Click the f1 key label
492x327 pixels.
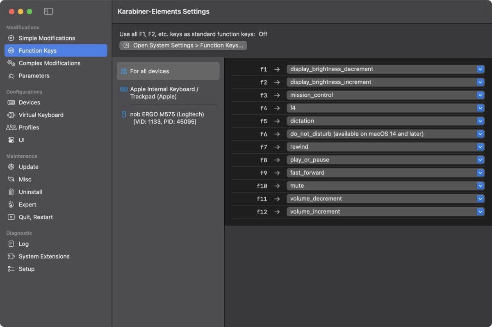264,69
